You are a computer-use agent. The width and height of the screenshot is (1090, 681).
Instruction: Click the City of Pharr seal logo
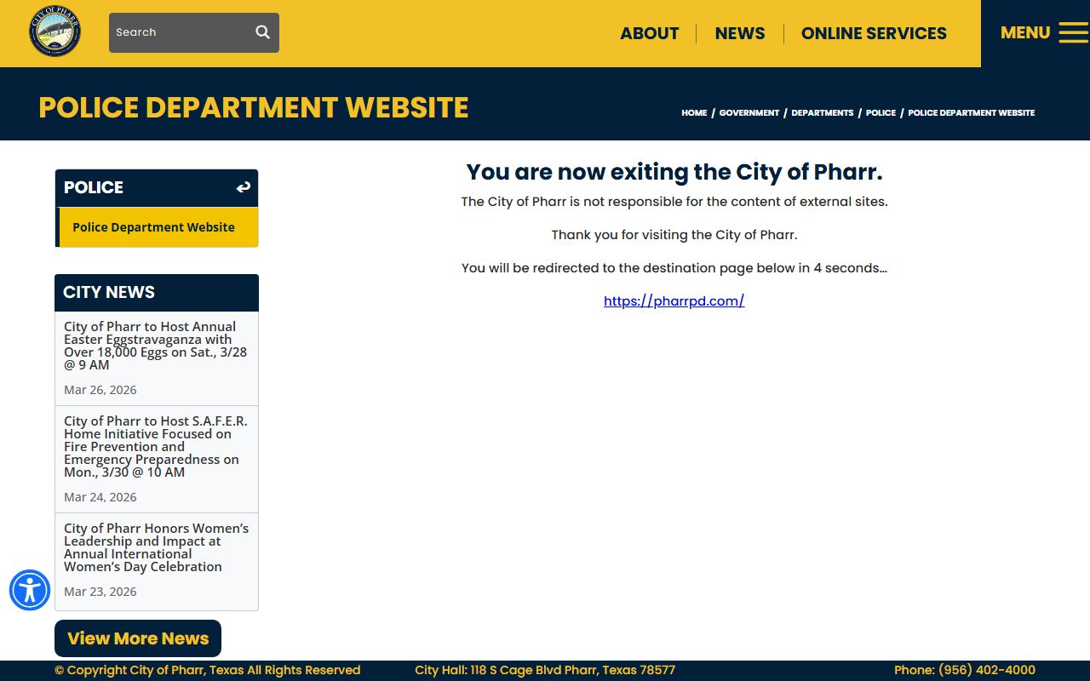[x=55, y=31]
